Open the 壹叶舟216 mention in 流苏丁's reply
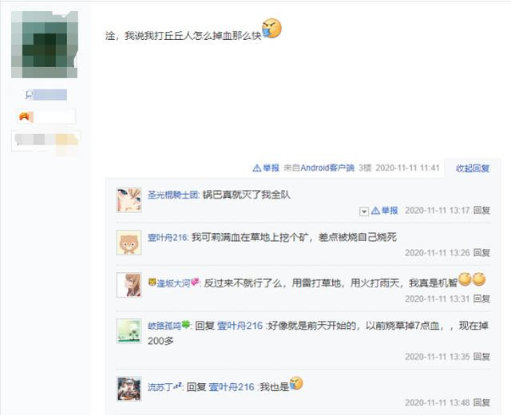This screenshot has height=415, width=511. click(x=231, y=387)
